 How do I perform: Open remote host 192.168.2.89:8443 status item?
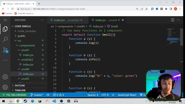coord(14,95)
